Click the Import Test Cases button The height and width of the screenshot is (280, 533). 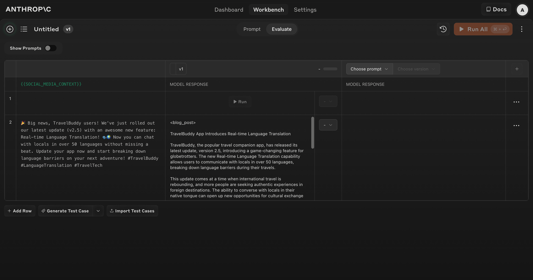tap(132, 211)
